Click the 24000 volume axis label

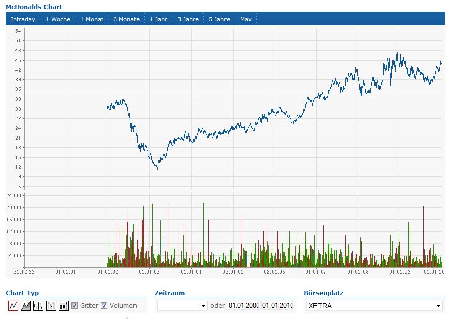click(14, 195)
